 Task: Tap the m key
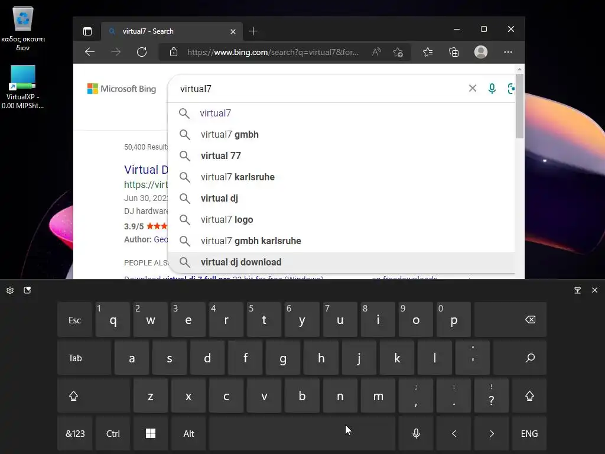(378, 395)
